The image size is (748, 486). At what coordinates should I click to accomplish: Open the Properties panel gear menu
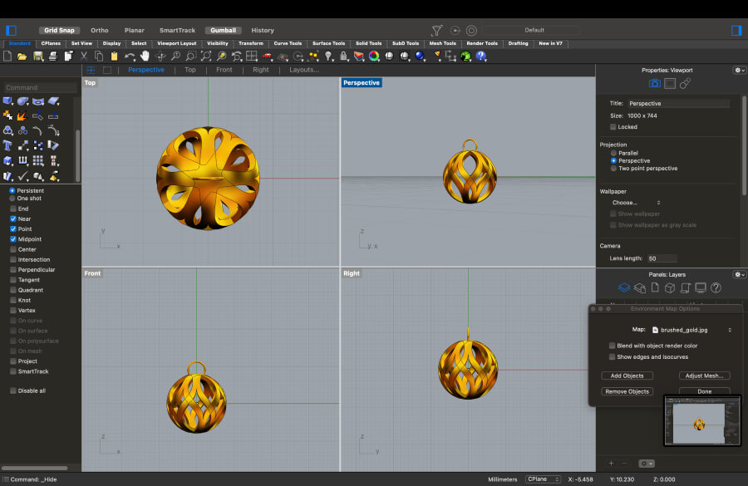pyautogui.click(x=739, y=71)
